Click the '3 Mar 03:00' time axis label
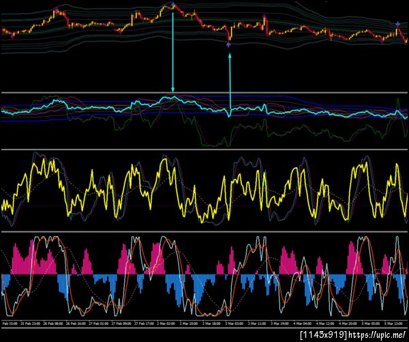The width and height of the screenshot is (409, 342). coord(234,324)
